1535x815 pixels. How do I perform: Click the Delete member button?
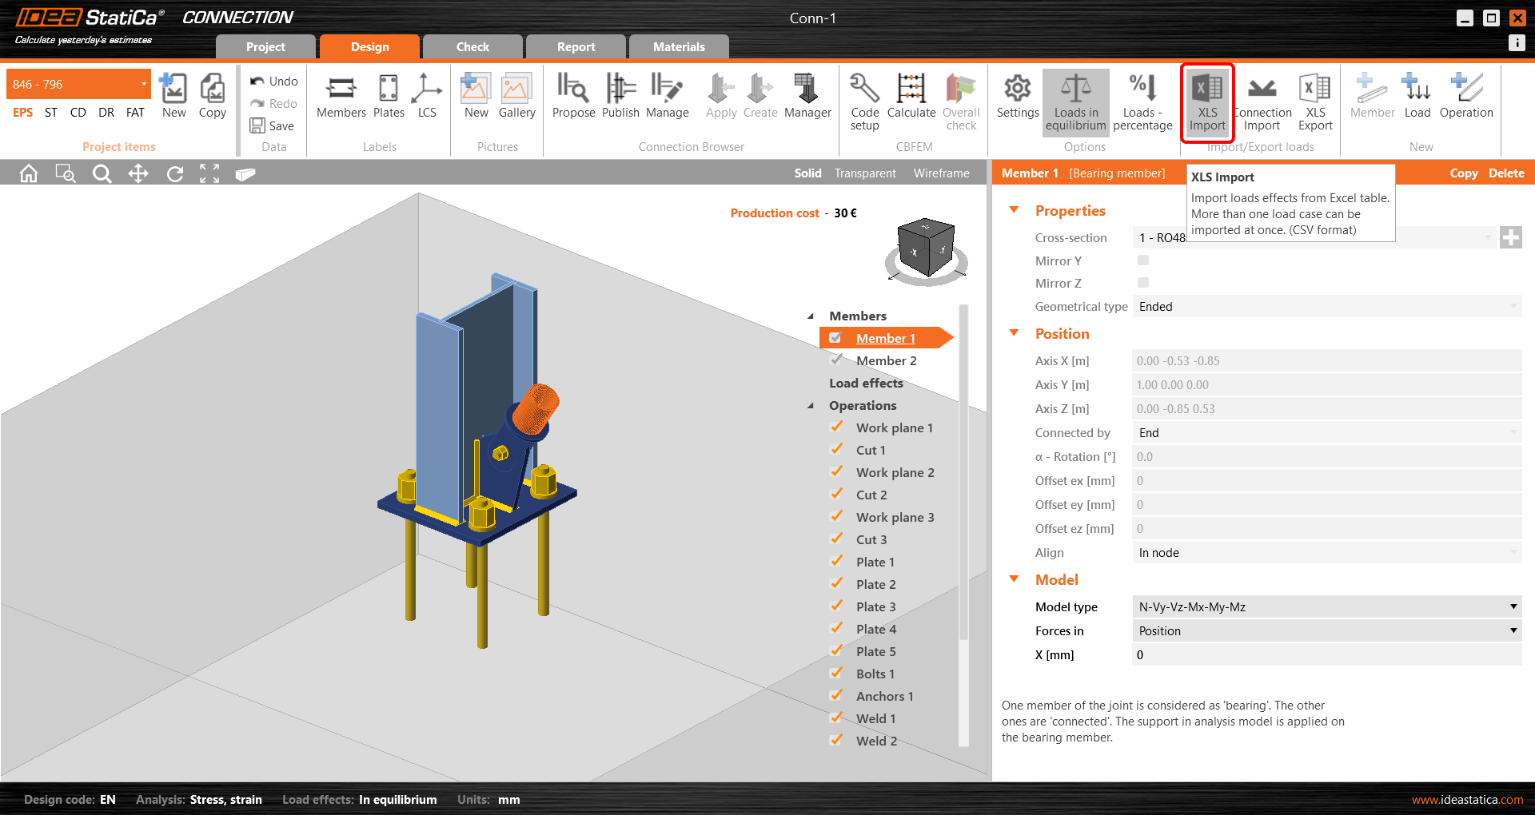coord(1506,173)
